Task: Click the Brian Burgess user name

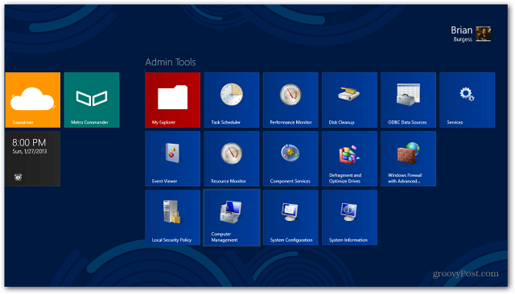Action: click(461, 34)
